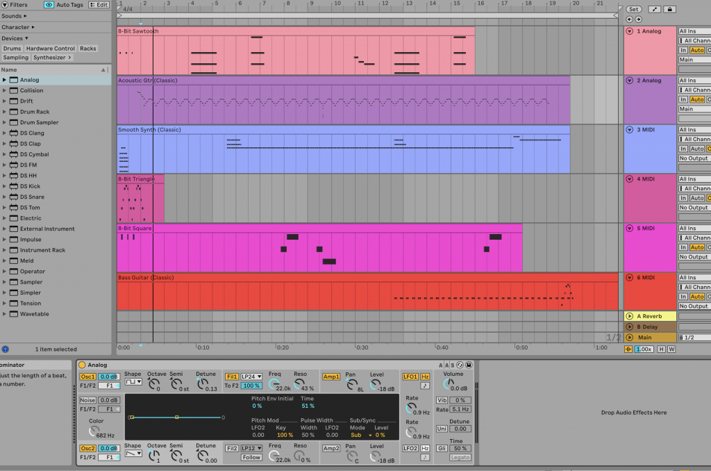The width and height of the screenshot is (711, 471).
Task: Click the Set locator button
Action: (x=633, y=9)
